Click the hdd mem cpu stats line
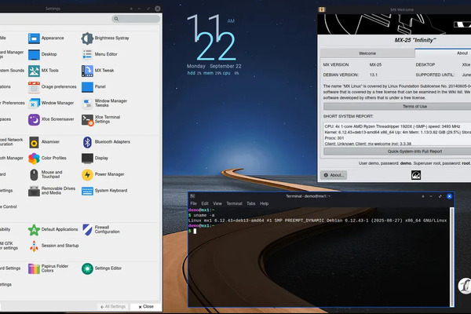 point(213,73)
